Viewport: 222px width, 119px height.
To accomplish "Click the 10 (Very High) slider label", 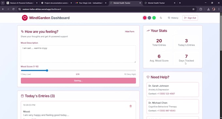I will (130, 74).
